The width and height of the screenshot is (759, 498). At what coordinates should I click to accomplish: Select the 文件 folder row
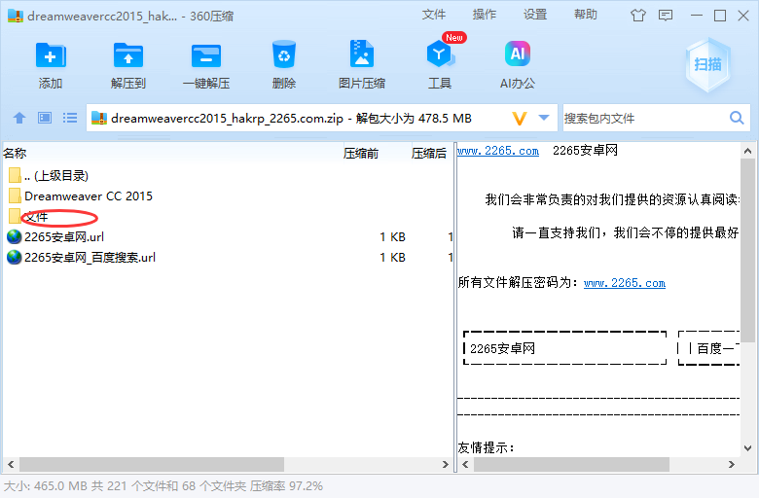[x=228, y=217]
